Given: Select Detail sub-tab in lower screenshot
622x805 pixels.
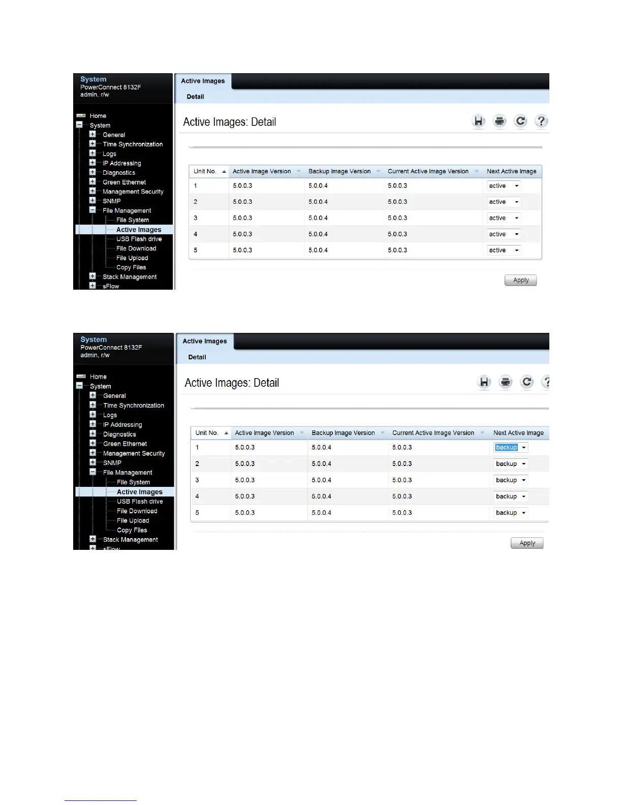Looking at the screenshot, I should click(197, 357).
